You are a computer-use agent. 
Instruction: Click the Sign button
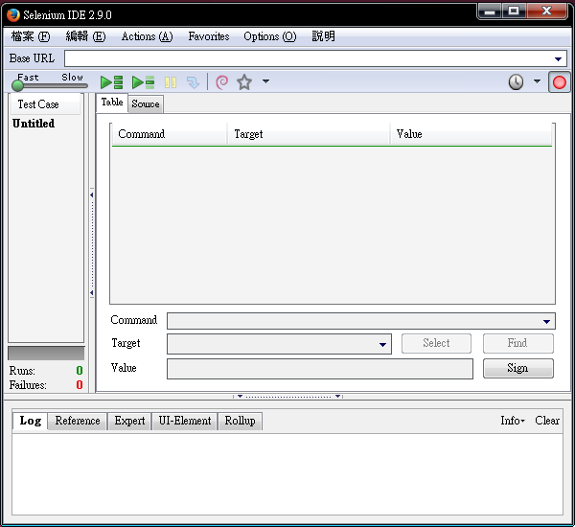click(x=517, y=368)
